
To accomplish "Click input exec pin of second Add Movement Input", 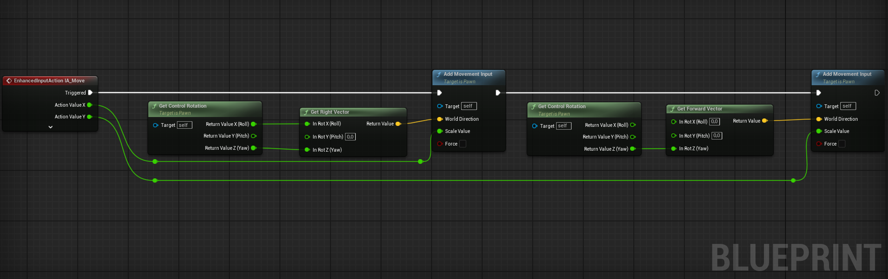I will pos(819,93).
